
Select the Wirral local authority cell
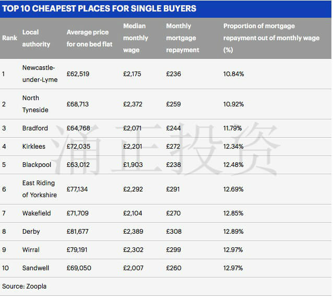tap(31, 250)
